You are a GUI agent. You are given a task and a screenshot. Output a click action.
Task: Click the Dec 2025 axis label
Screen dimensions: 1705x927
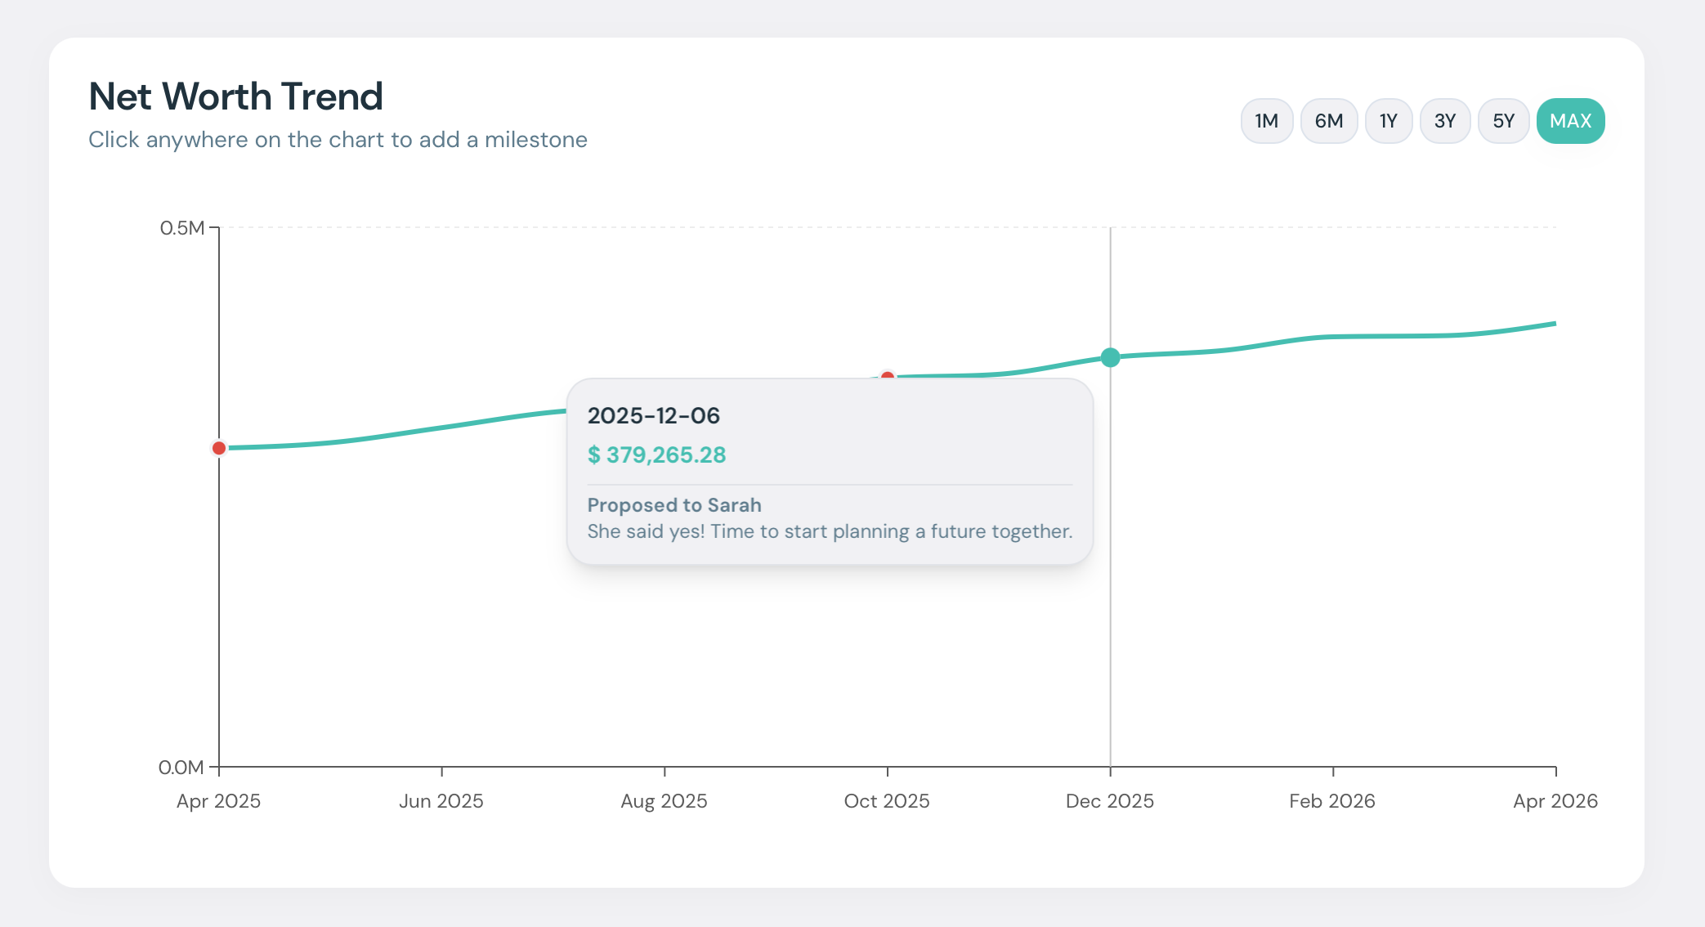(1109, 801)
